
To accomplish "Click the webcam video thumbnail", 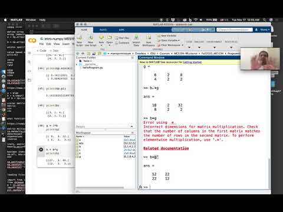I will tap(260, 58).
